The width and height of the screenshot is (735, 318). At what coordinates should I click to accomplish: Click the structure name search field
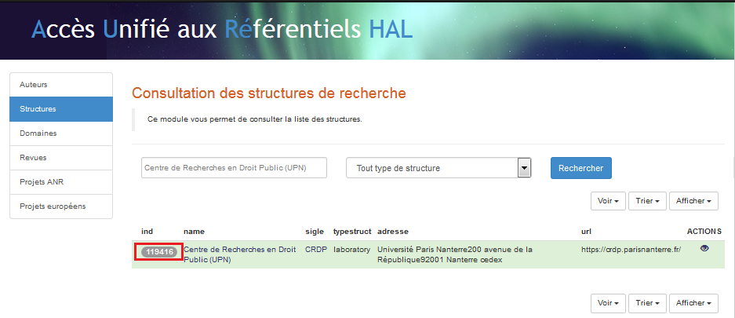coord(234,168)
